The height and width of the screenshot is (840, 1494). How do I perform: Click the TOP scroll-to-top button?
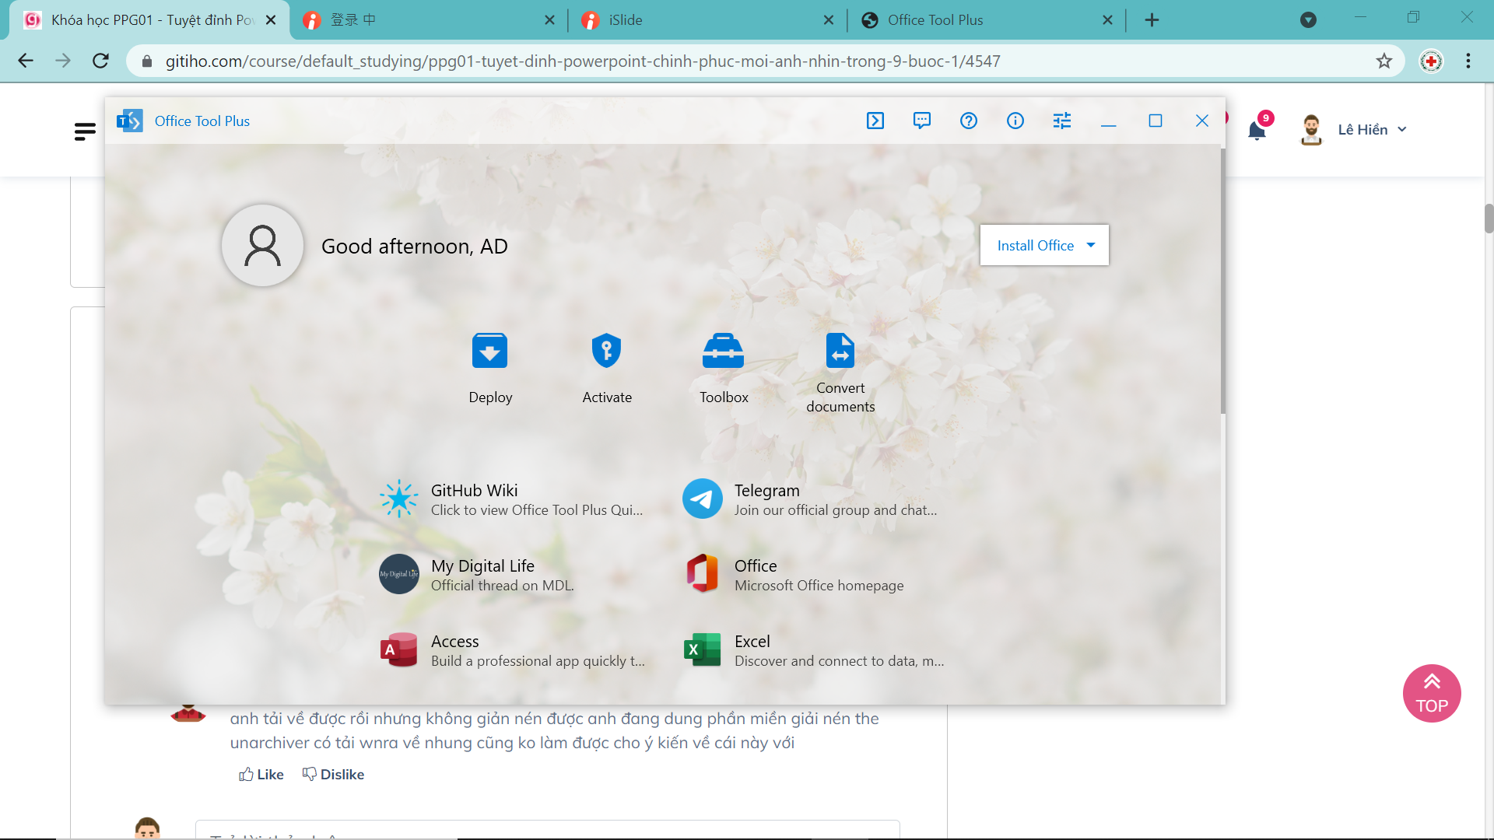(x=1432, y=693)
